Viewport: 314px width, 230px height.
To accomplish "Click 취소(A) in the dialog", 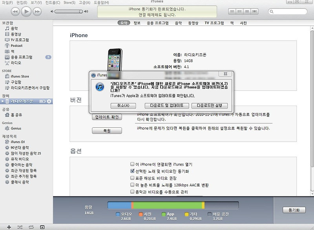I will tap(123, 105).
